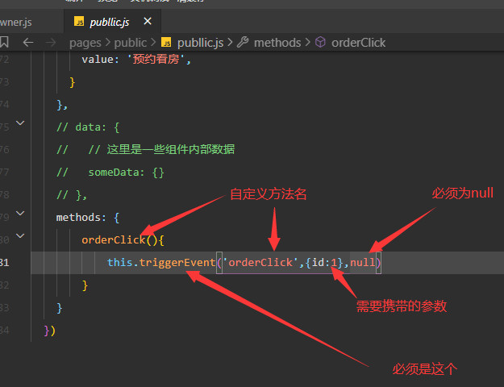Click the null argument in triggerEvent call
The image size is (504, 387).
(x=362, y=262)
